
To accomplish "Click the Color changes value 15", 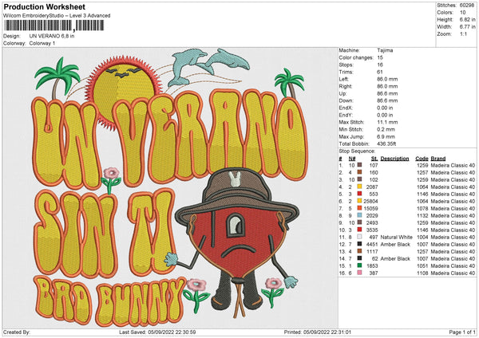I will coord(380,57).
